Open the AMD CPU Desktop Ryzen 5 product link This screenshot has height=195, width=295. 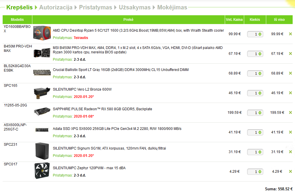(138, 30)
